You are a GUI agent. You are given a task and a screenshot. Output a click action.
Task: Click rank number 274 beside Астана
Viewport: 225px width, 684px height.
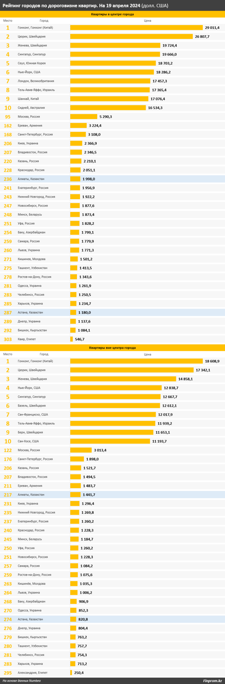pyautogui.click(x=8, y=619)
